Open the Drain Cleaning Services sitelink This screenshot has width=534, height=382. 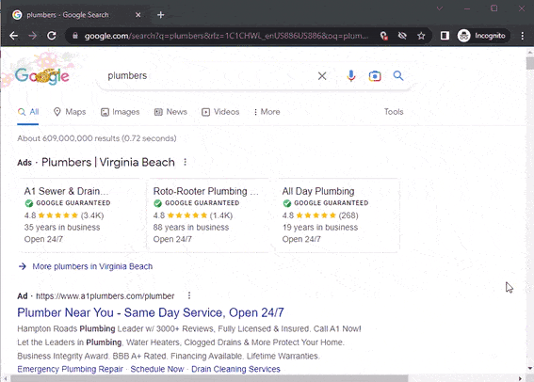click(235, 369)
